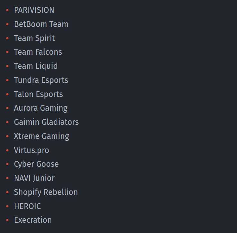Open the Cyber Goose entry
The image size is (237, 233).
[x=36, y=164]
